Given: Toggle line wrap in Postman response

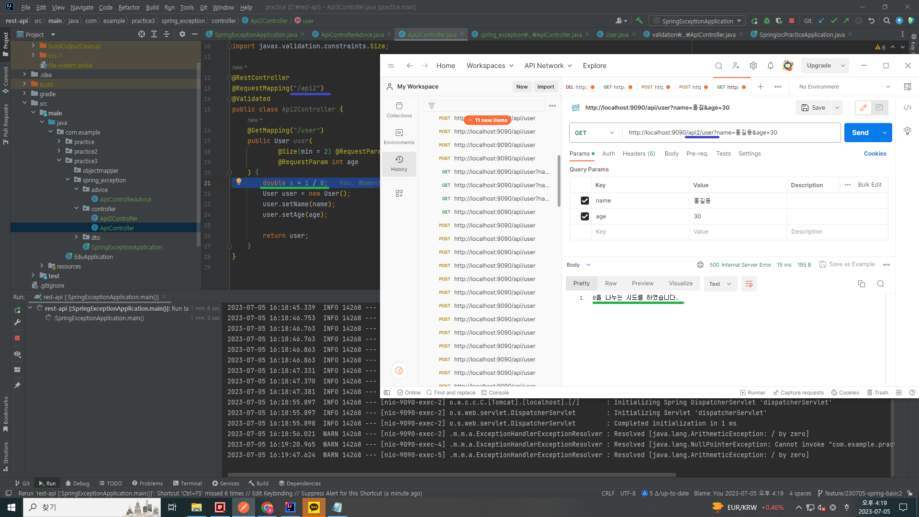Looking at the screenshot, I should 749,284.
